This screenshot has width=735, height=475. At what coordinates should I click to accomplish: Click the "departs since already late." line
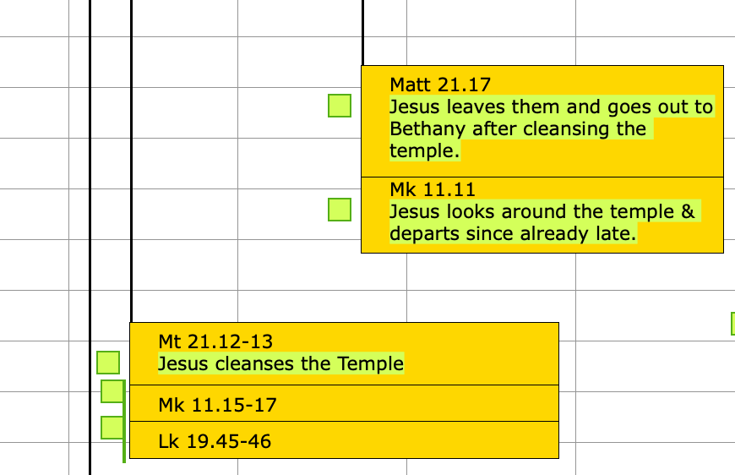[x=512, y=234]
